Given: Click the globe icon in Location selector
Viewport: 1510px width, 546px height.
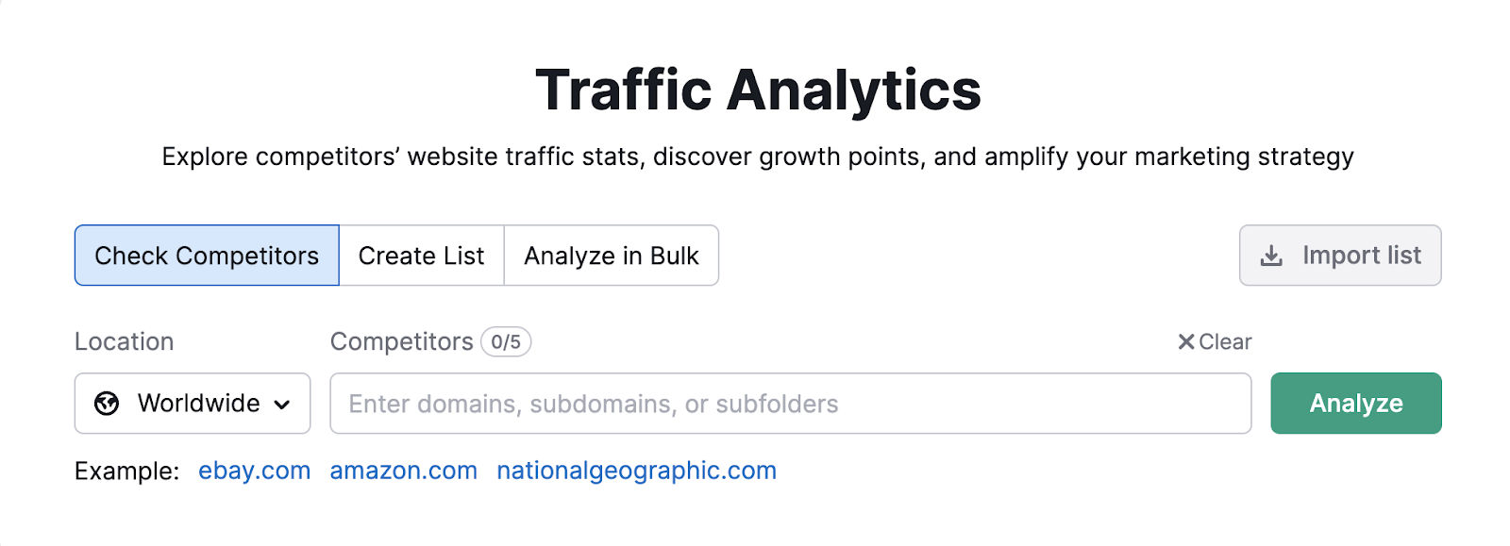Looking at the screenshot, I should (107, 404).
